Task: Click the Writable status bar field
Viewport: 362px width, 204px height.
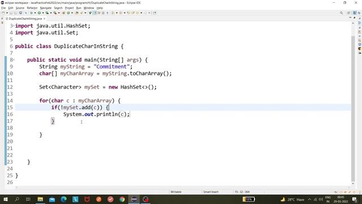Action: 176,192
